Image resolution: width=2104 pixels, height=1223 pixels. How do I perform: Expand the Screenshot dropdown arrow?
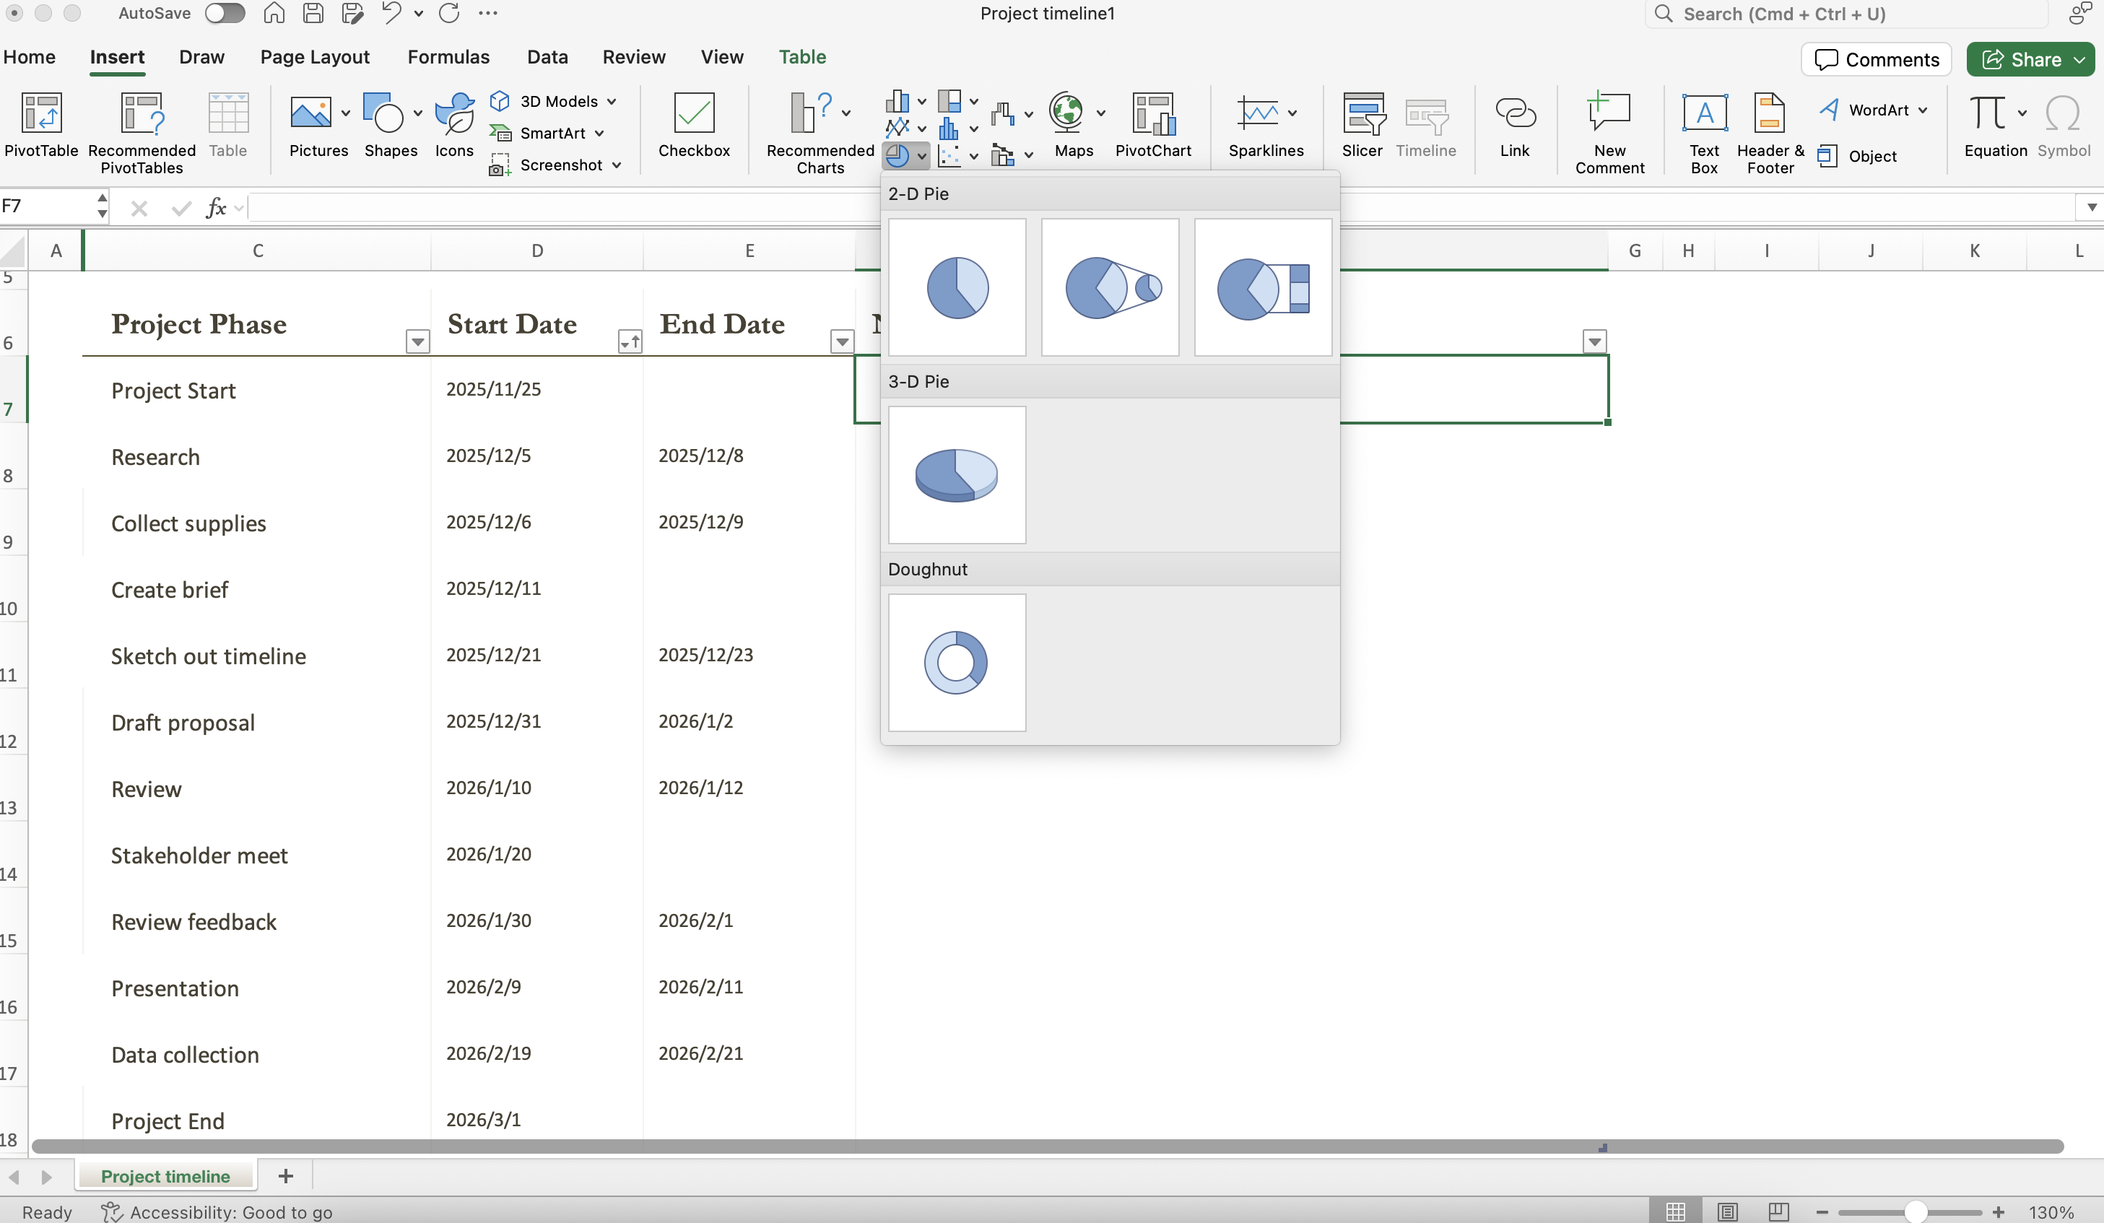pos(617,165)
